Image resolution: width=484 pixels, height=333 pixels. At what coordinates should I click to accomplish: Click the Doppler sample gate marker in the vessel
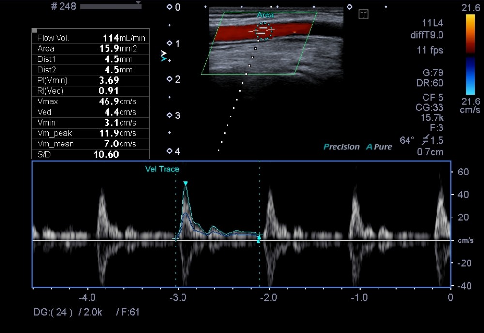tap(263, 31)
